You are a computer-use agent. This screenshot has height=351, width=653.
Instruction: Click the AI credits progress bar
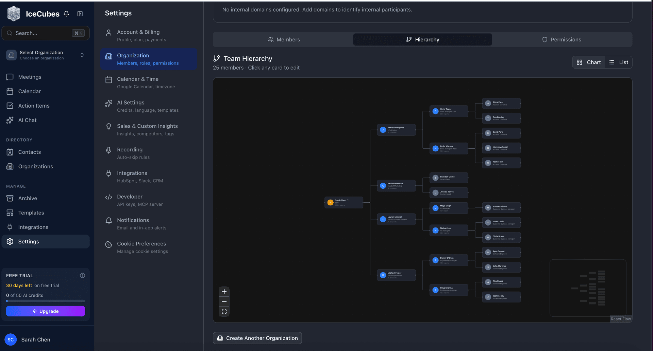click(x=46, y=301)
